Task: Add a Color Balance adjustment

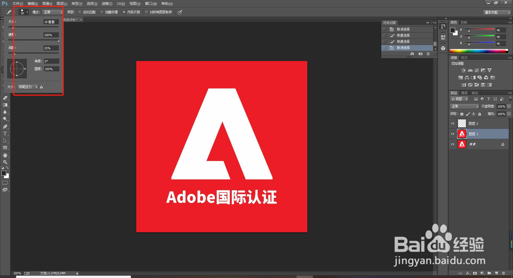Action: click(x=467, y=78)
